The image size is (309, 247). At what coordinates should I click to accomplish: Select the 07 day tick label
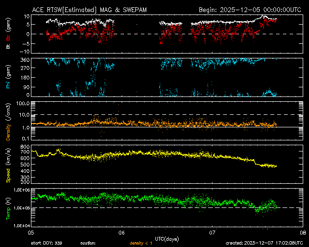[211, 233]
